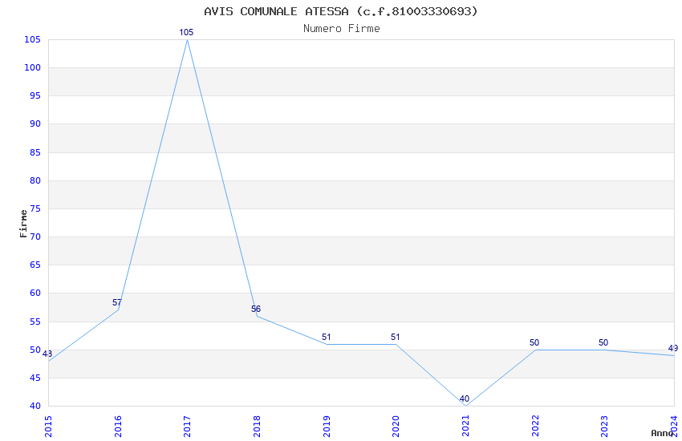Click the 49 data label for 2024
The width and height of the screenshot is (682, 441).
click(673, 348)
